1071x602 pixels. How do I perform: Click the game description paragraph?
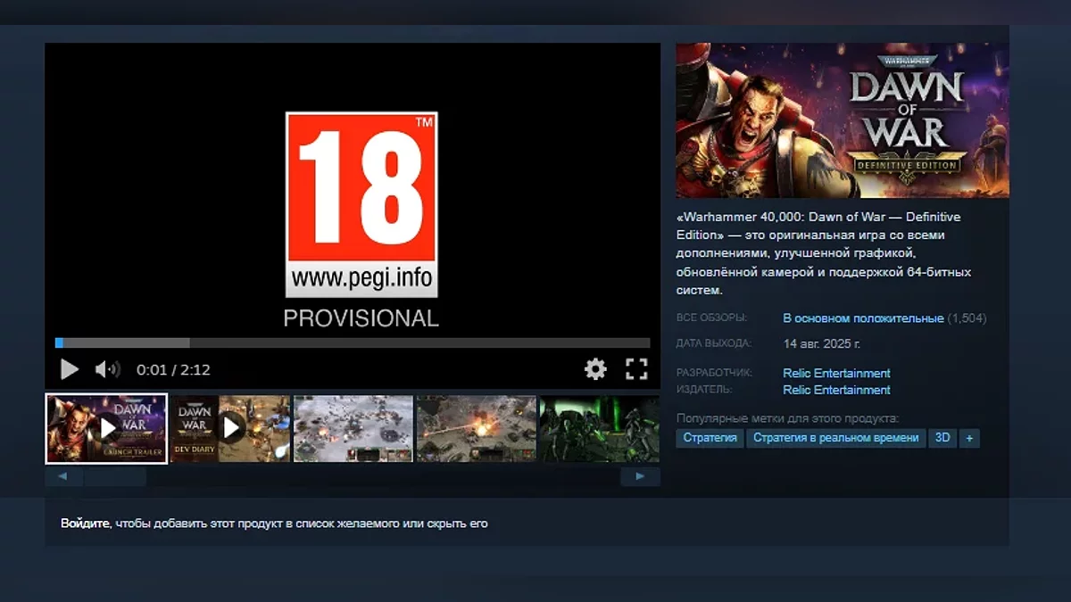coord(824,253)
